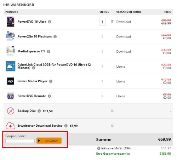Click the €11,17 tax amount
This screenshot has width=177, height=160.
pos(166,148)
